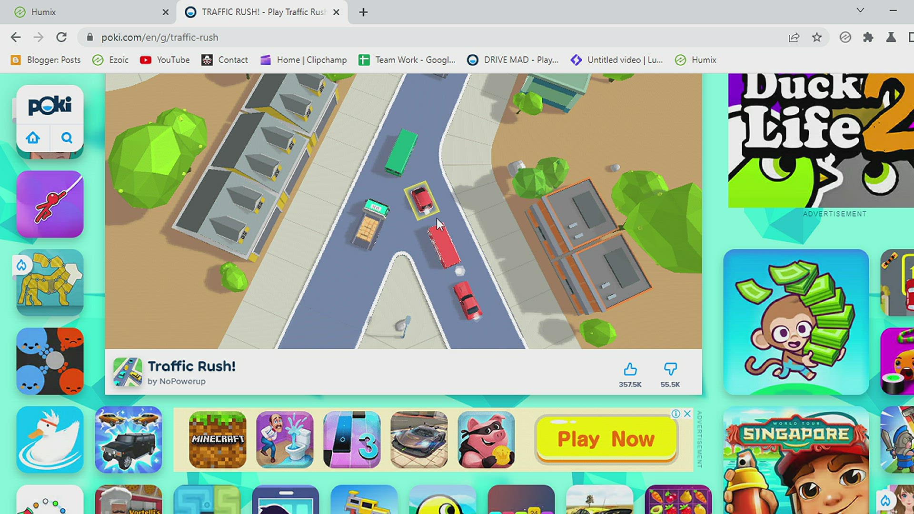This screenshot has height=514, width=914.
Task: Open the Minecraft game thumbnail
Action: coord(218,439)
